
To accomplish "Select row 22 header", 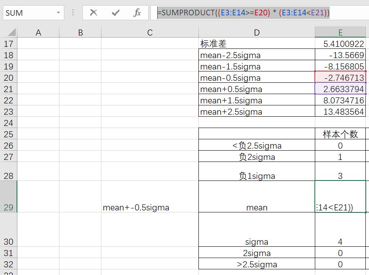I will 8,100.
